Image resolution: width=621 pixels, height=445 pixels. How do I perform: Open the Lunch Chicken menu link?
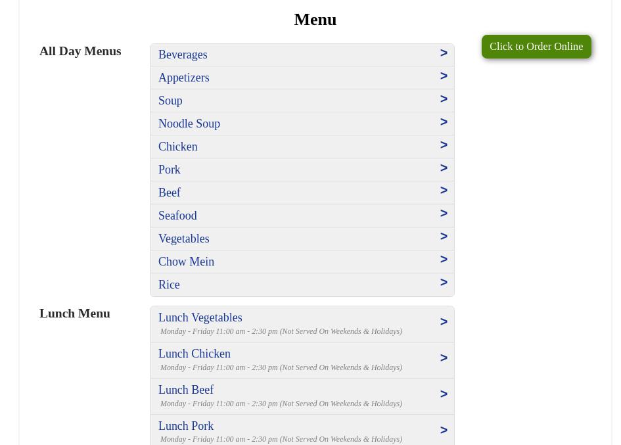(x=195, y=354)
